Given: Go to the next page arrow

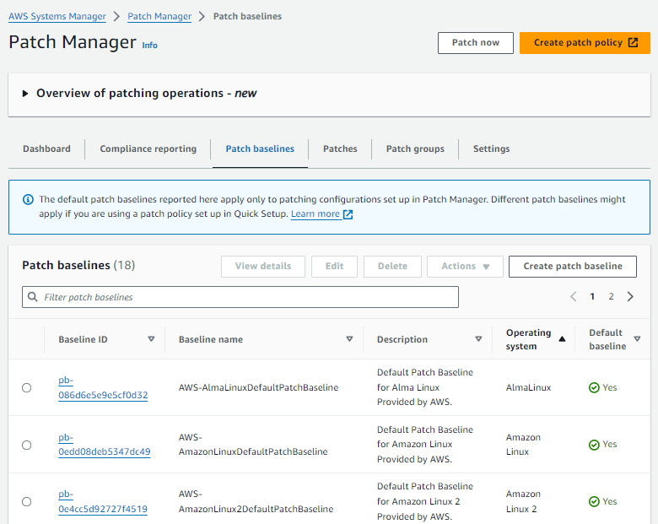Looking at the screenshot, I should (630, 297).
